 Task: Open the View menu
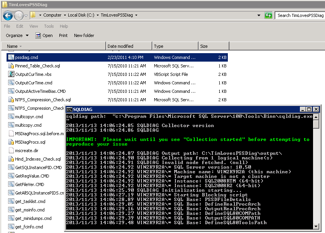[x=34, y=26]
